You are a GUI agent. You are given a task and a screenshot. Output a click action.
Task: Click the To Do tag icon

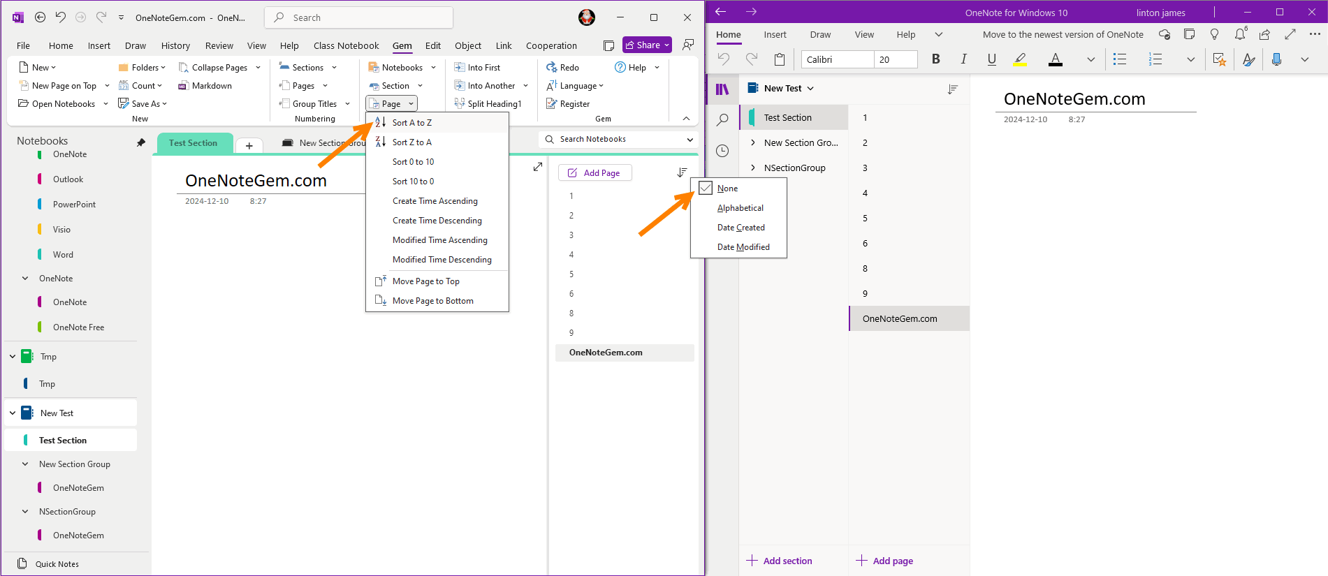click(x=1220, y=59)
